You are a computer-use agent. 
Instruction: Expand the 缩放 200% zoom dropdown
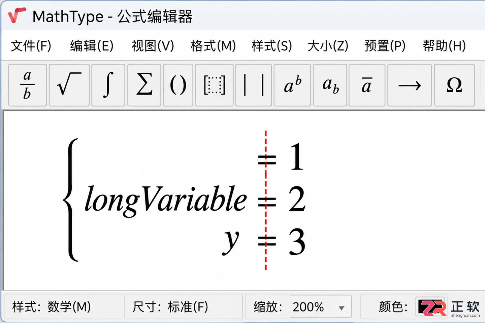point(342,308)
